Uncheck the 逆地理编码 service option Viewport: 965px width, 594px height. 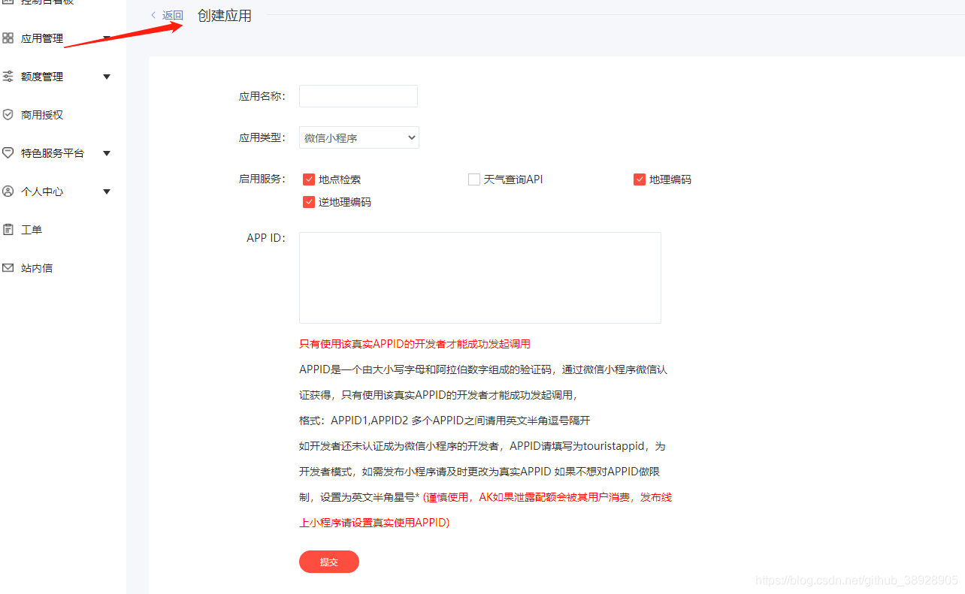pos(309,201)
